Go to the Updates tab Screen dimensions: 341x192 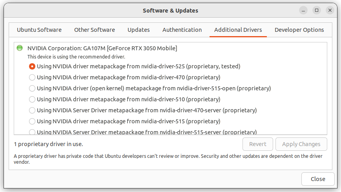[139, 30]
